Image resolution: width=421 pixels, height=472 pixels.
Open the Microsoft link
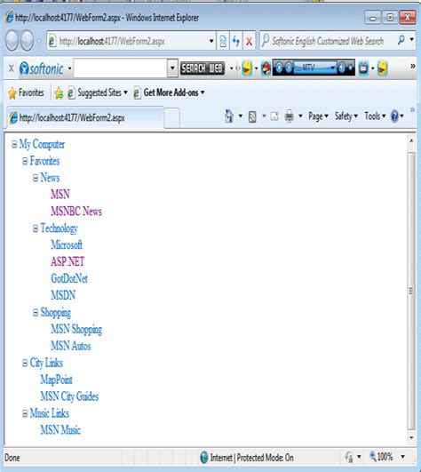pos(67,244)
